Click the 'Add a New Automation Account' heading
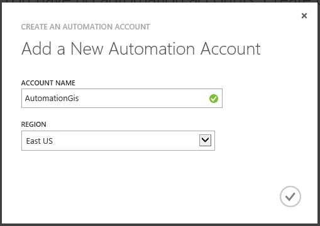 [141, 49]
